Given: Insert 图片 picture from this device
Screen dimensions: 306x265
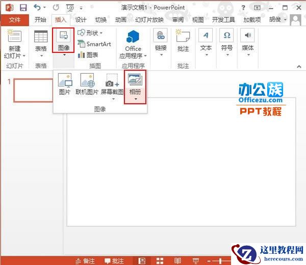Looking at the screenshot, I should (x=65, y=84).
